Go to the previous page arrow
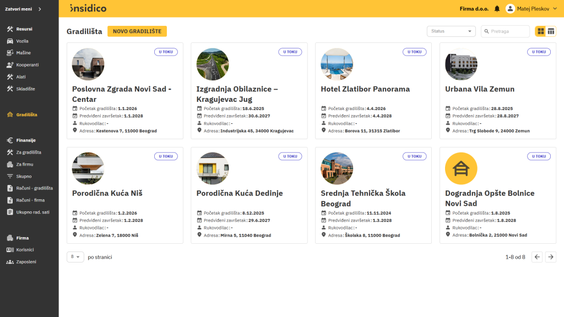 pyautogui.click(x=537, y=257)
